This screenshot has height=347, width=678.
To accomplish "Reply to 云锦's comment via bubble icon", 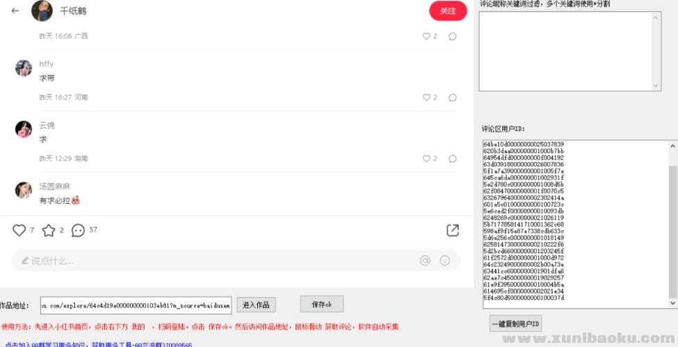I will 453,159.
